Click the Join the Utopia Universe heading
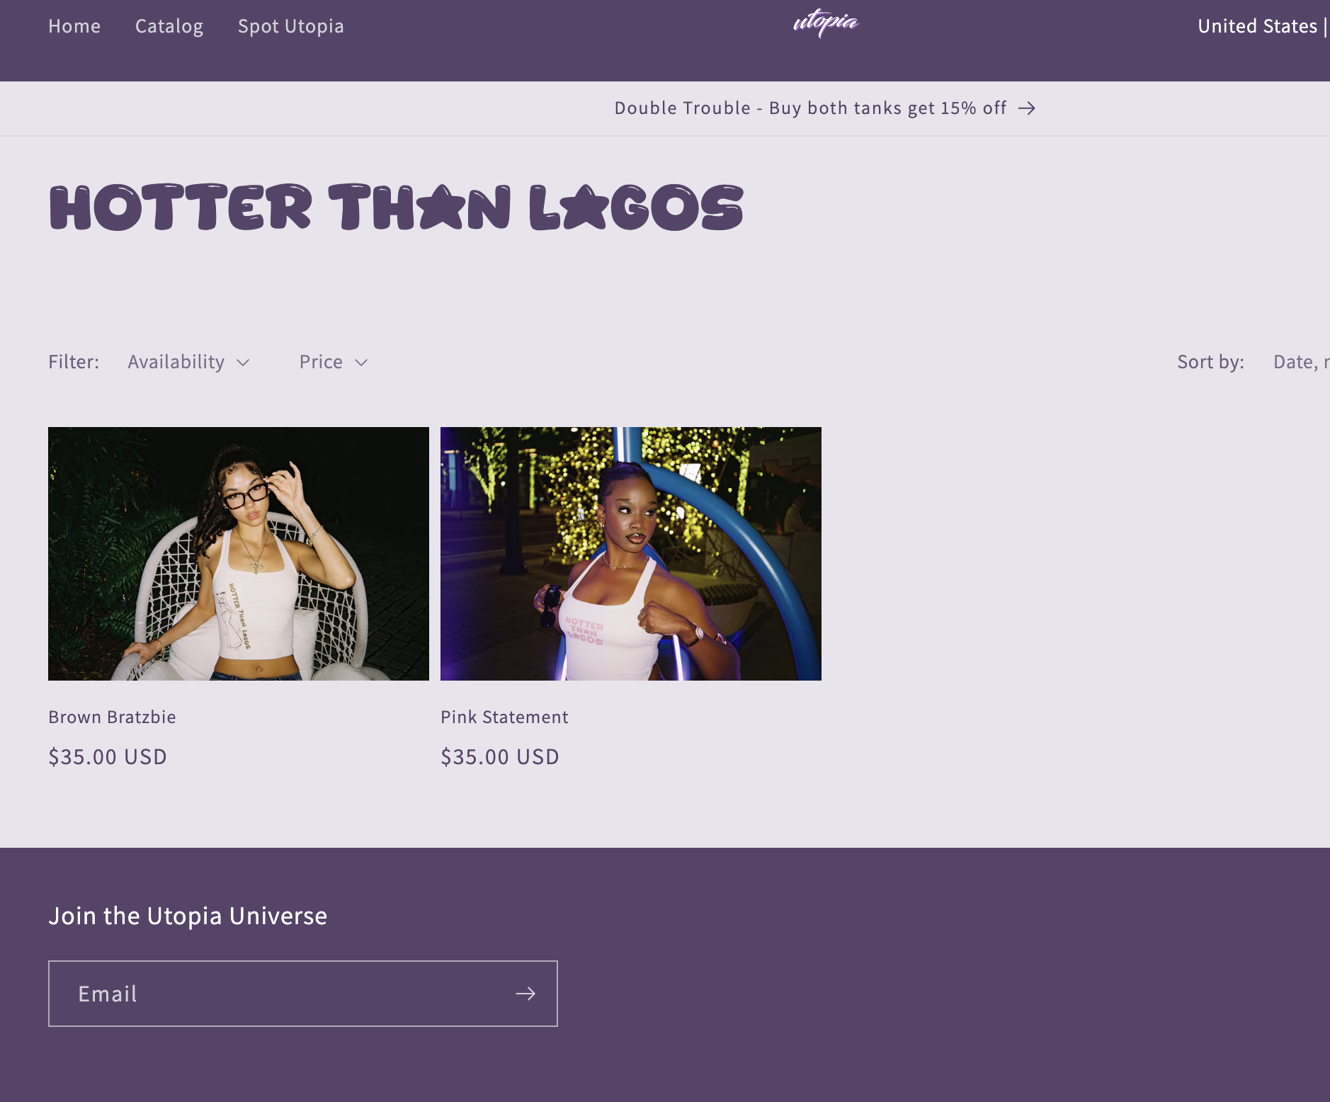This screenshot has width=1330, height=1102. click(x=188, y=916)
